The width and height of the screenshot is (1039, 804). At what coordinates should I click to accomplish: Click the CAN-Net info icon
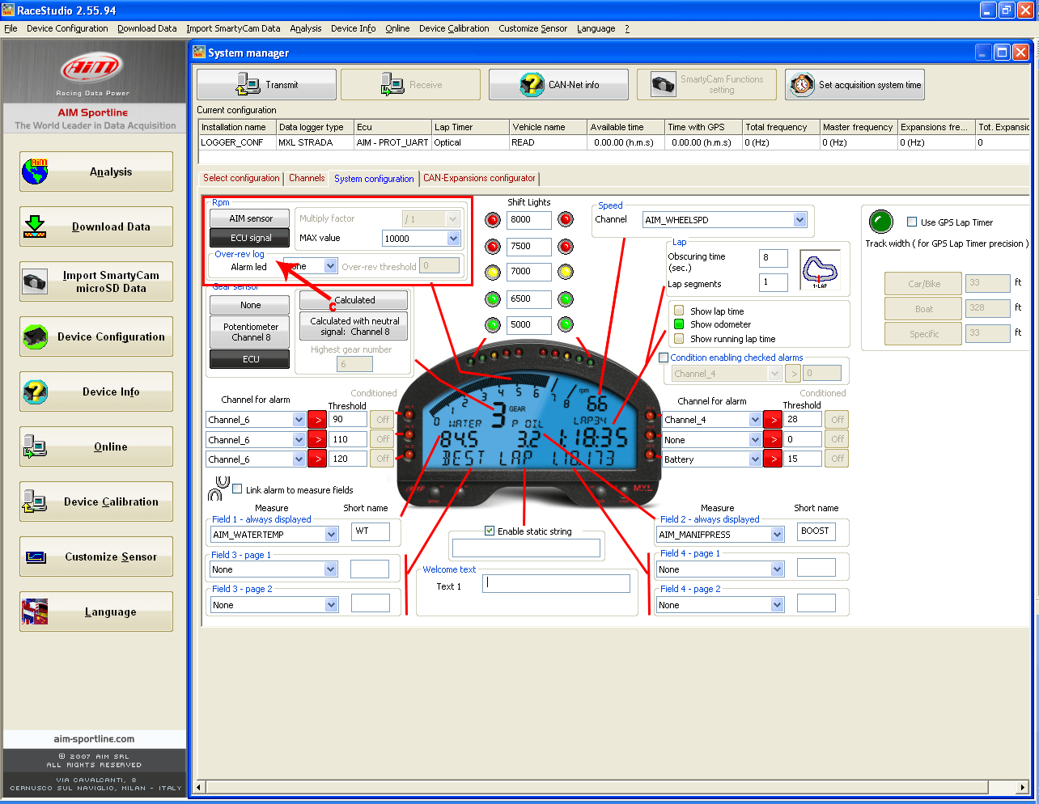pos(532,84)
